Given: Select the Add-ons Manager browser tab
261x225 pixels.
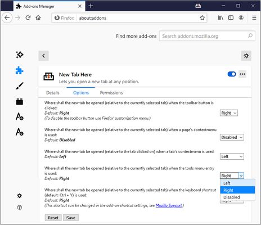Looking at the screenshot, I should tap(49, 6).
